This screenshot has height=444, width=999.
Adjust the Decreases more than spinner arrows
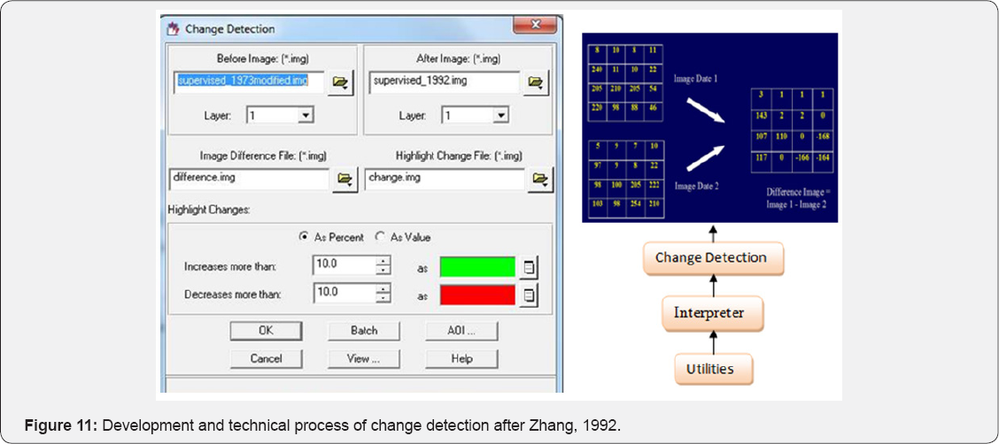[x=383, y=294]
